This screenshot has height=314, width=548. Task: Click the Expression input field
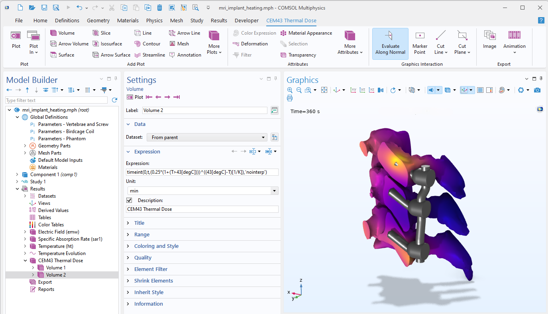202,172
